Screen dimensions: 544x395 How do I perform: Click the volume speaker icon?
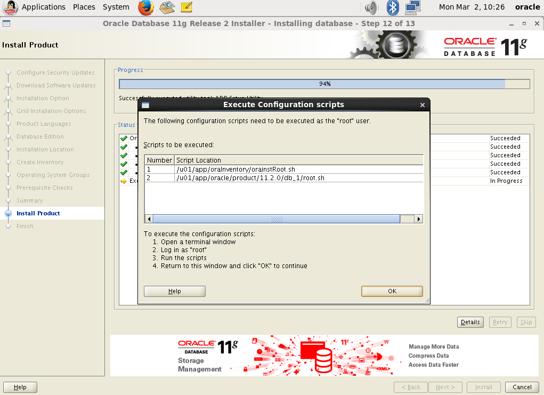[371, 7]
